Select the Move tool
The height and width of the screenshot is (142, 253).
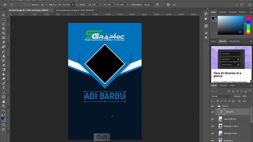pos(4,15)
